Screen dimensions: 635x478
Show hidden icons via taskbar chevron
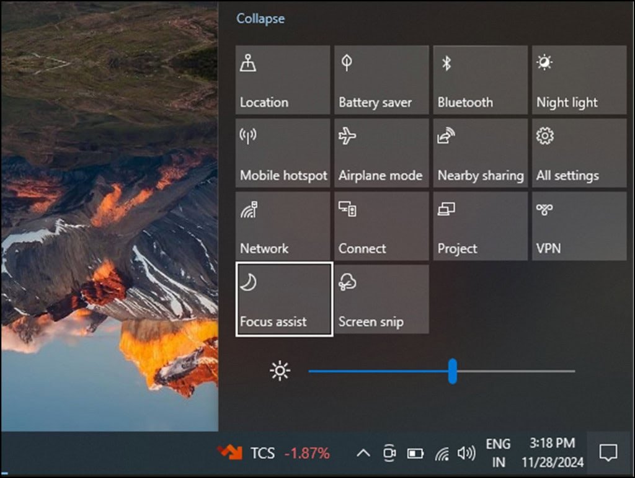[x=363, y=453]
